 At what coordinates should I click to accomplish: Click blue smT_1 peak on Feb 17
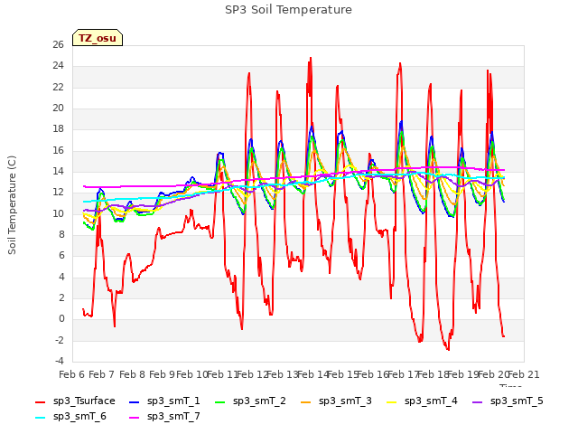coord(401,122)
